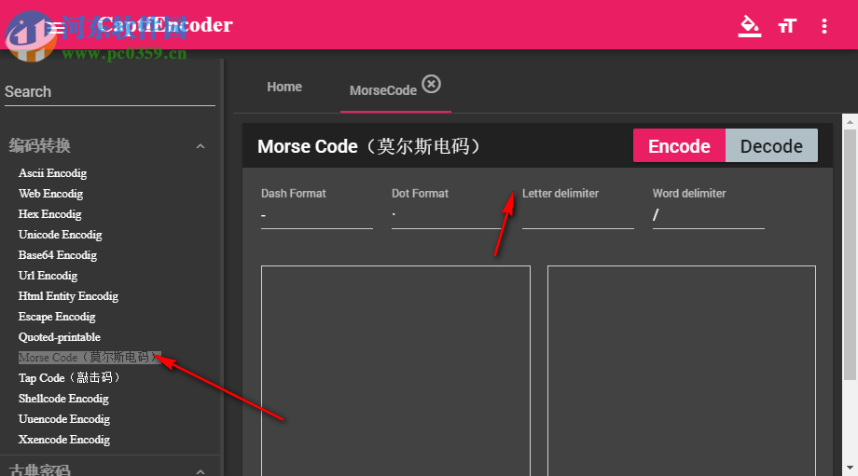Select Morse Code（莫尔斯电码） in sidebar
858x476 pixels.
(90, 358)
